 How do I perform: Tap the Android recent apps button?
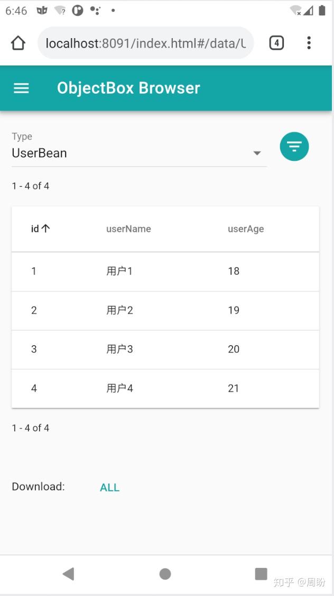click(x=261, y=573)
